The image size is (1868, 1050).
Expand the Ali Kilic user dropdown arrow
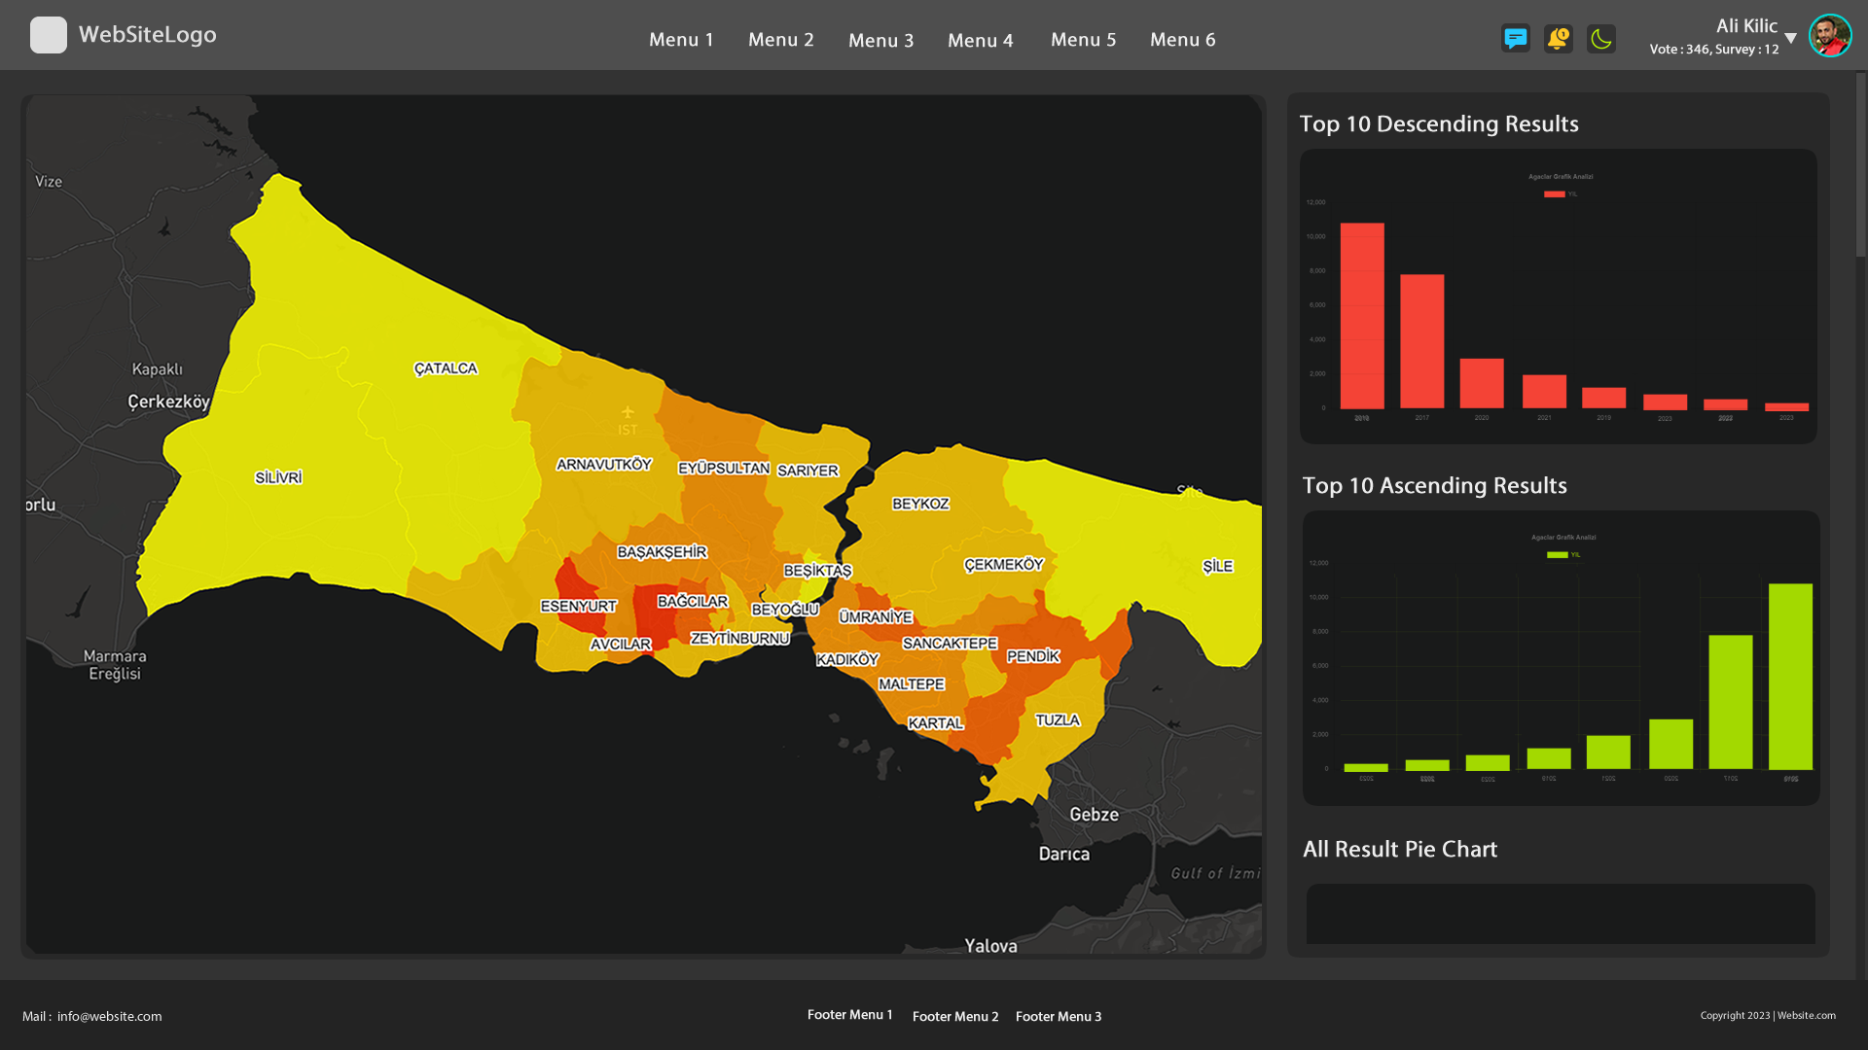point(1791,38)
